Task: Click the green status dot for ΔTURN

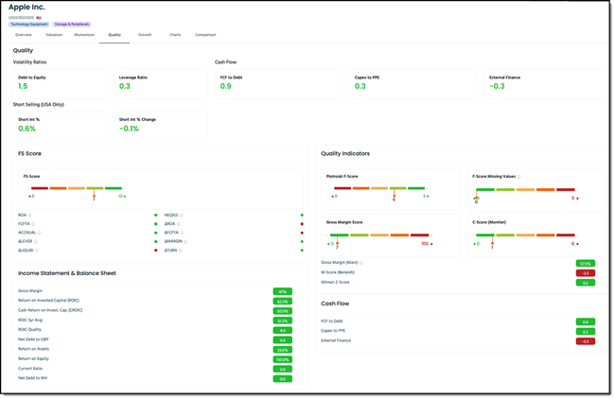Action: pyautogui.click(x=302, y=251)
